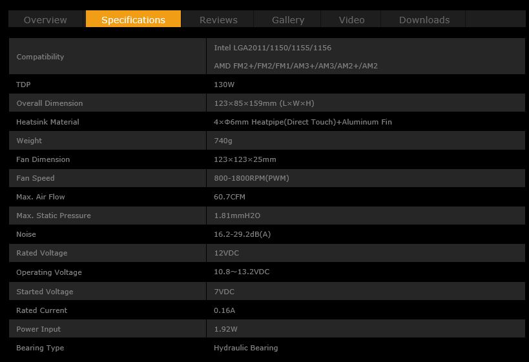Image resolution: width=529 pixels, height=362 pixels.
Task: Click the 800-1800RPM(PWM) fan speed value
Action: [251, 178]
